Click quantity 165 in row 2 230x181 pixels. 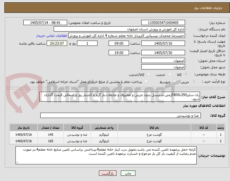[x=50, y=141]
